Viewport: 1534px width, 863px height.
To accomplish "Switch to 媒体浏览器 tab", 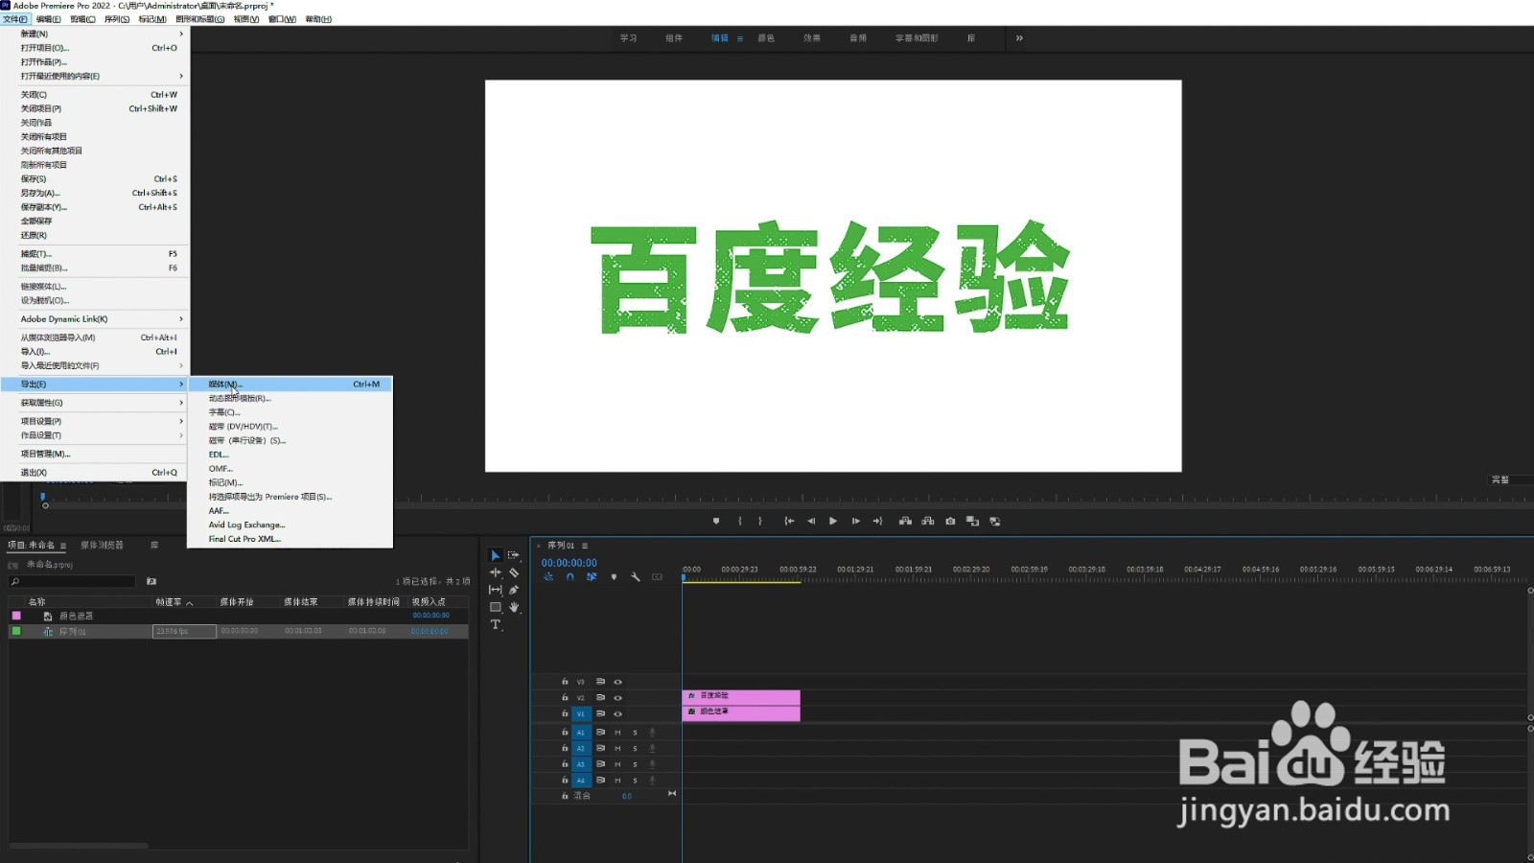I will (102, 545).
